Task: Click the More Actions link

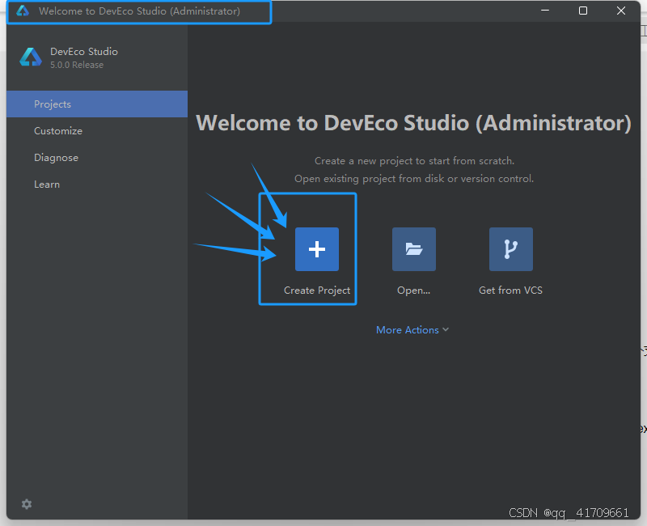Action: pos(407,330)
